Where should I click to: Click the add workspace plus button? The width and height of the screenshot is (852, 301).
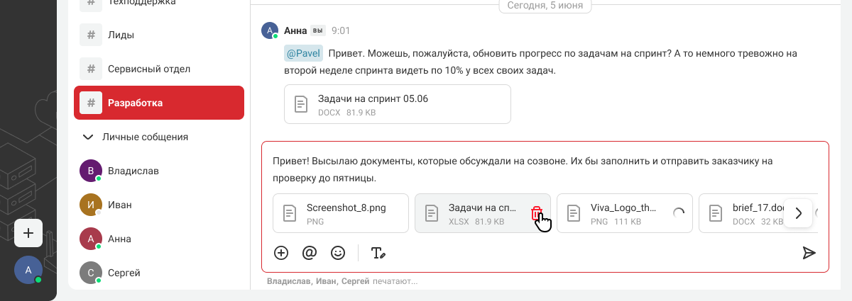point(28,233)
